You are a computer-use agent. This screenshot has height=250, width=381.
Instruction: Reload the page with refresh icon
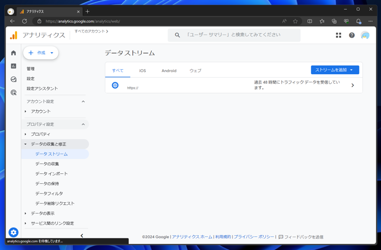(x=24, y=21)
